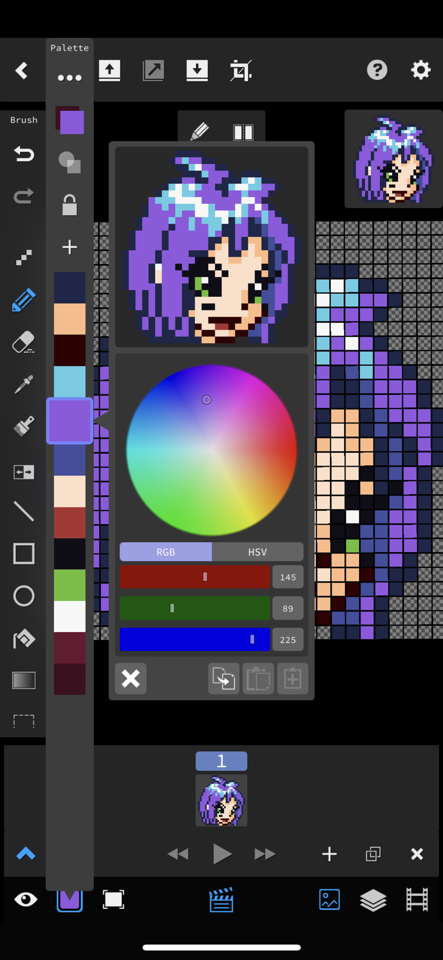Select the Eraser tool

tap(23, 342)
